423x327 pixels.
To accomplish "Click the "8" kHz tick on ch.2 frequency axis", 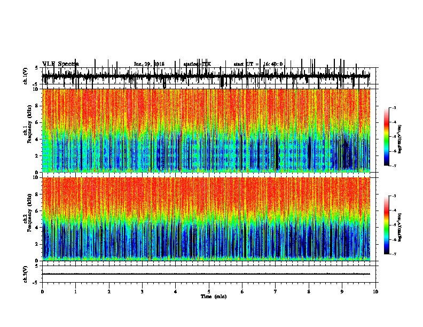I will tap(37, 194).
